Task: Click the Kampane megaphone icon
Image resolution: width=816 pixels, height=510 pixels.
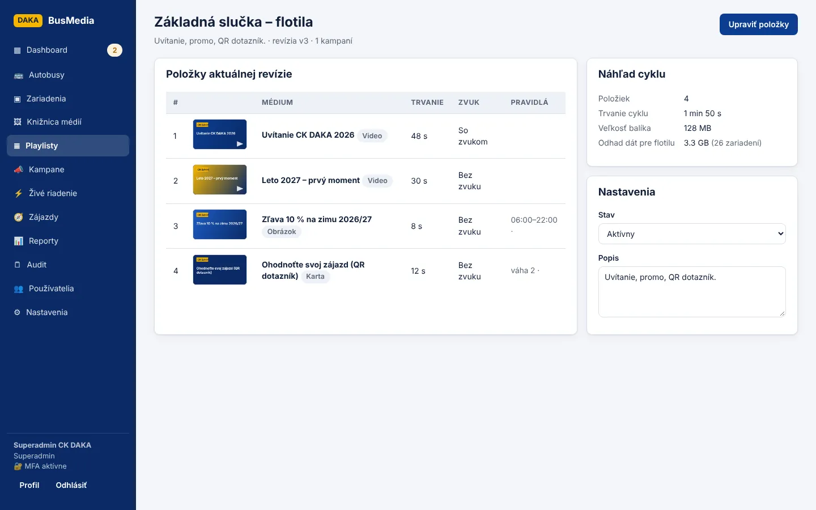Action: pyautogui.click(x=18, y=170)
